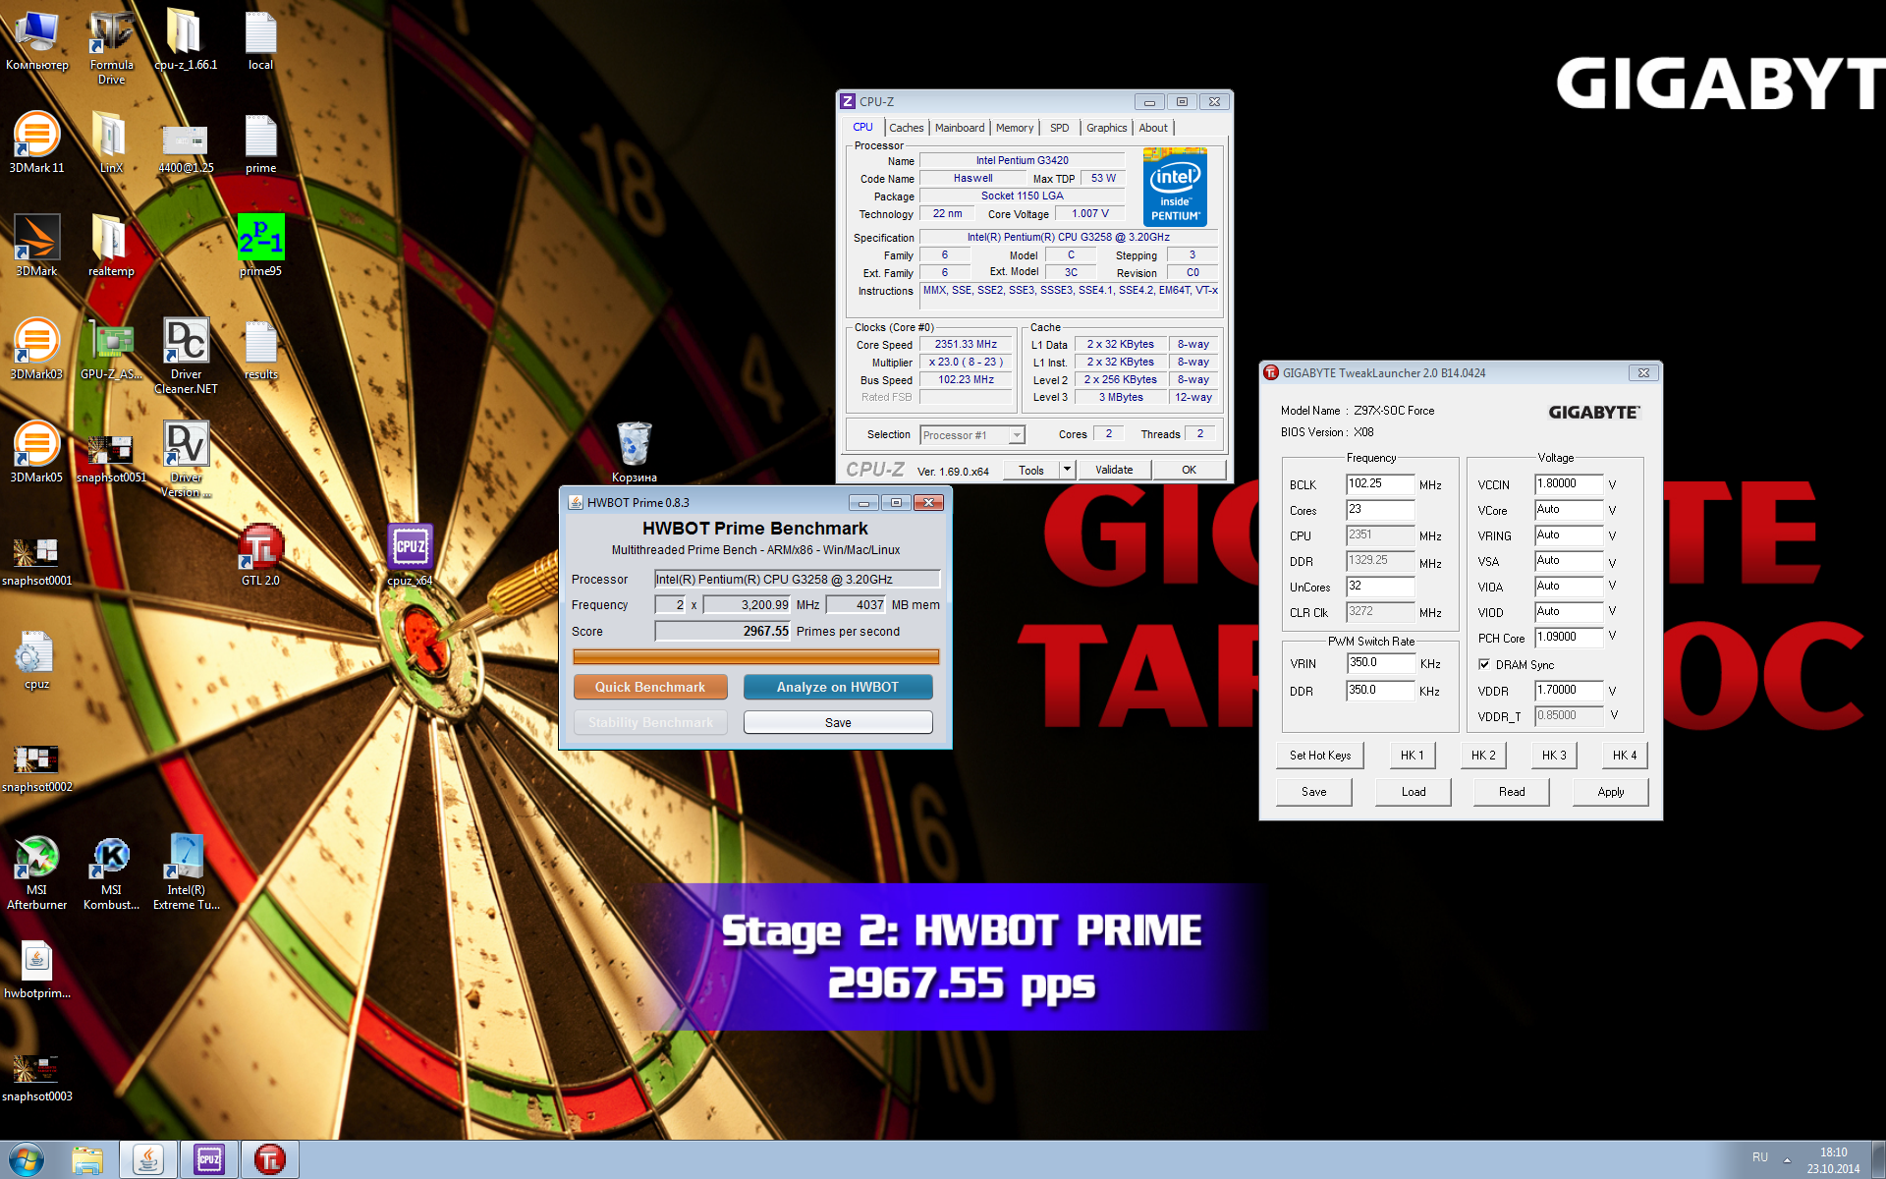Viewport: 1886px width, 1179px height.
Task: Switch to the About tab in CPU-Z
Action: [1153, 128]
